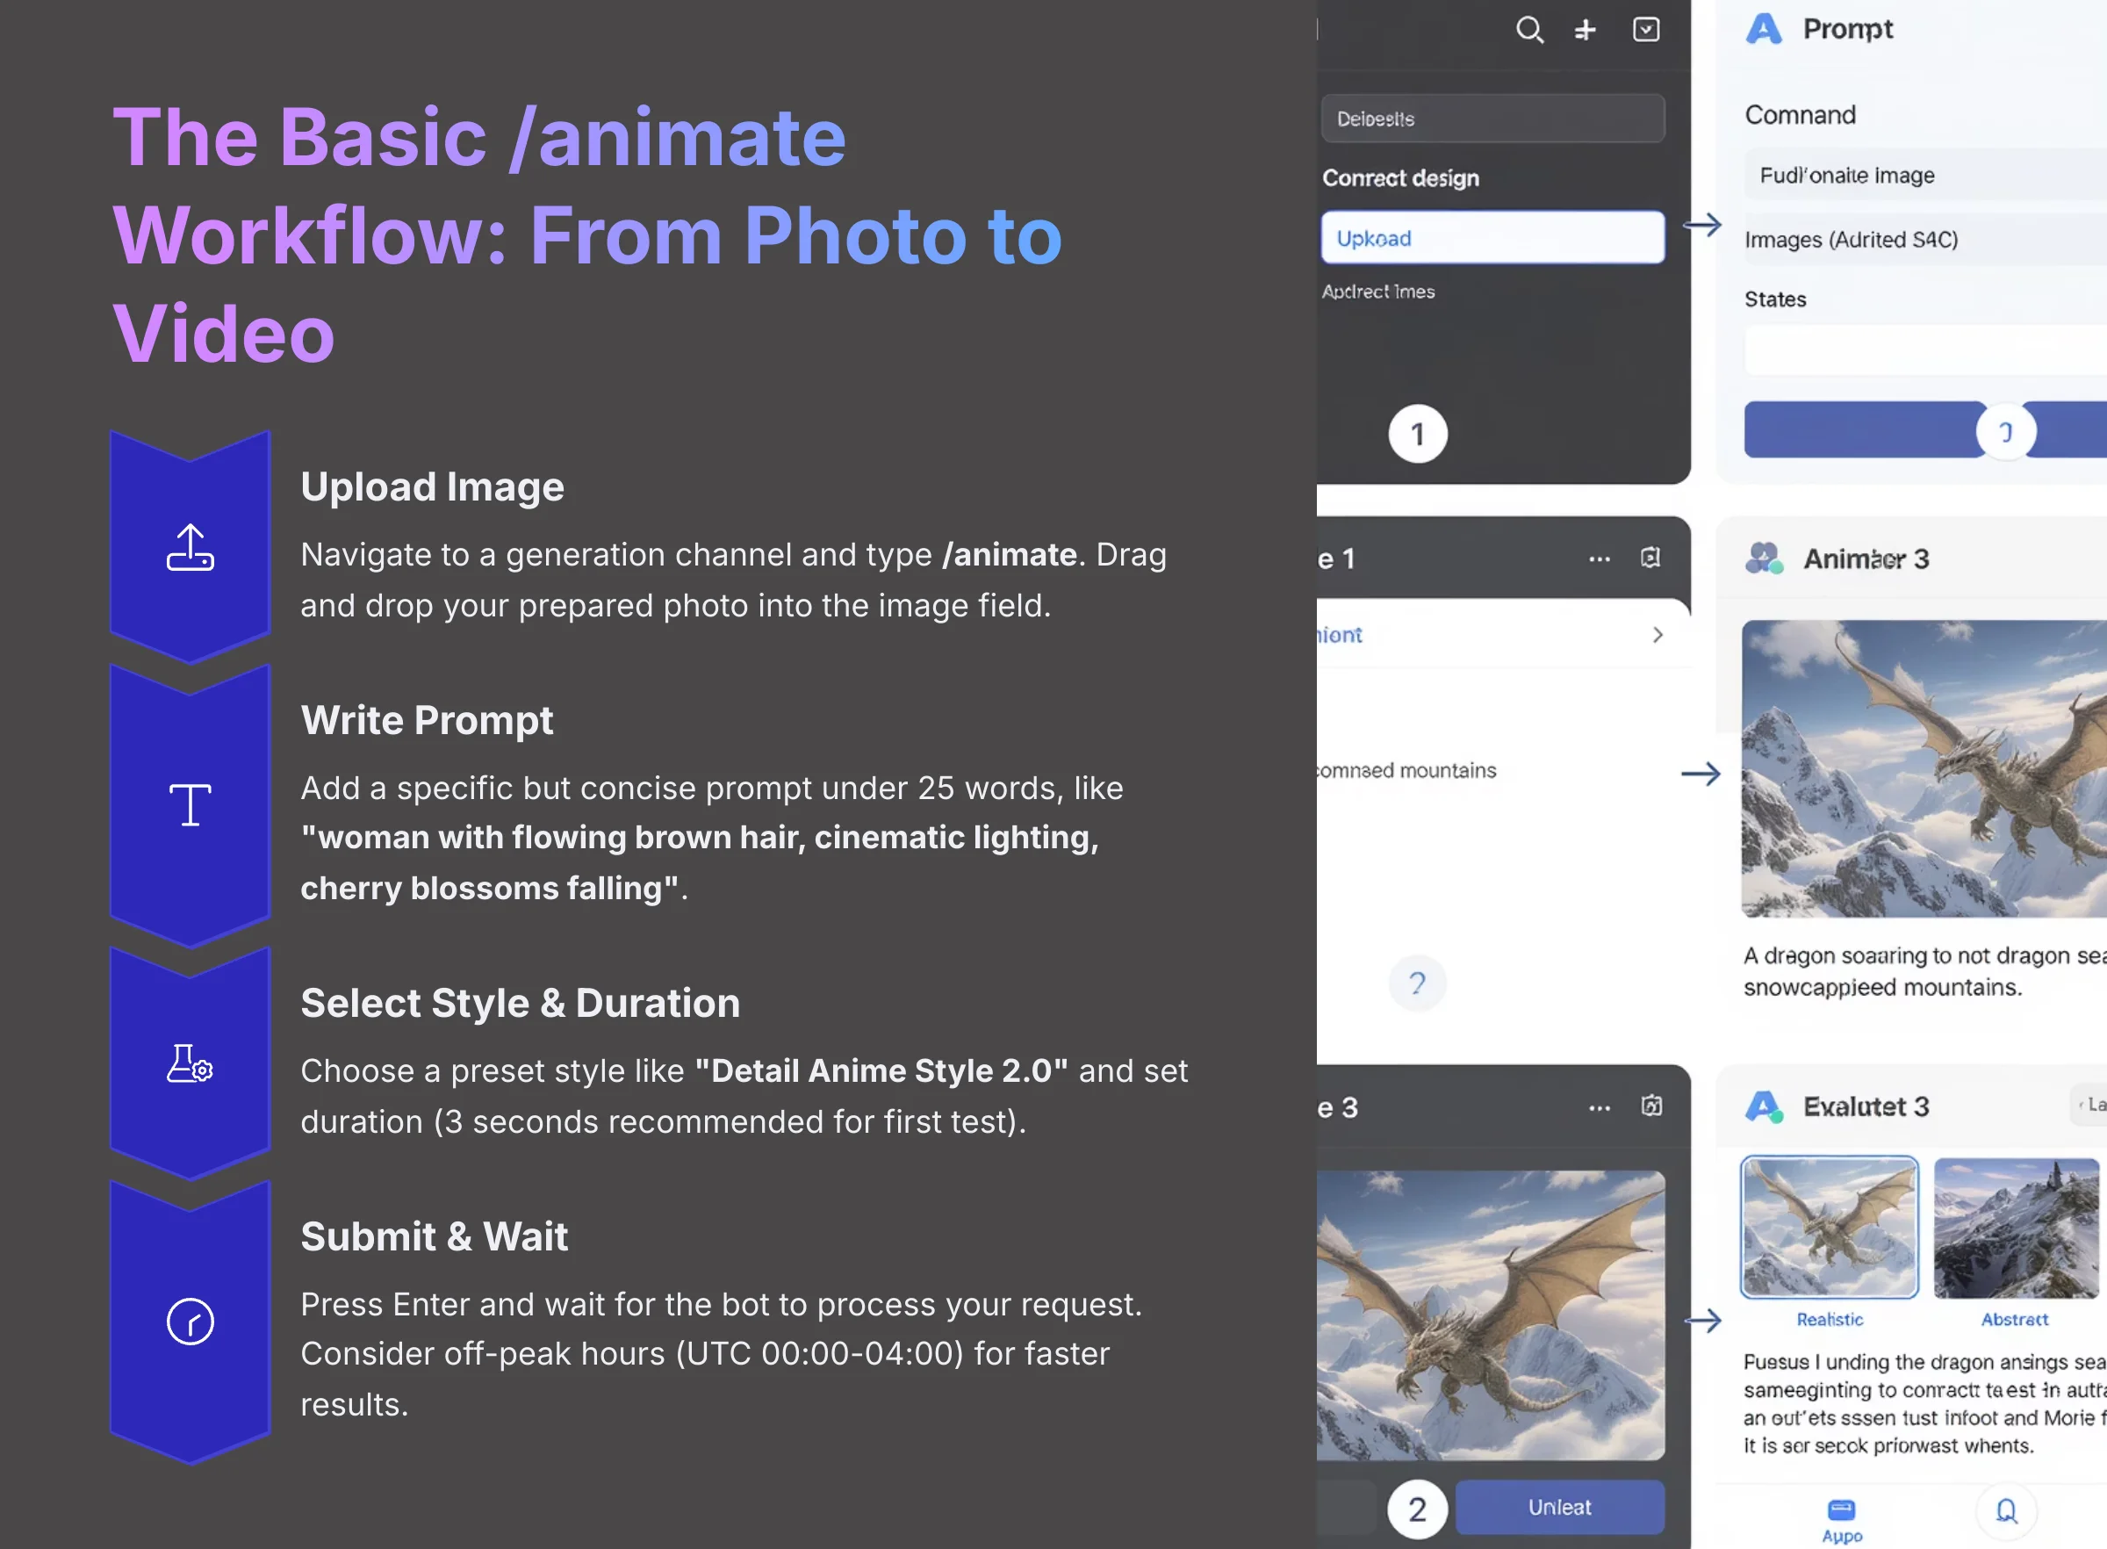2107x1549 pixels.
Task: Click the empty States input field
Action: (x=1925, y=350)
